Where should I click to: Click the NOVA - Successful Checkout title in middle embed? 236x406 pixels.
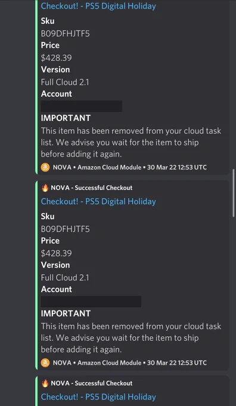pyautogui.click(x=92, y=188)
